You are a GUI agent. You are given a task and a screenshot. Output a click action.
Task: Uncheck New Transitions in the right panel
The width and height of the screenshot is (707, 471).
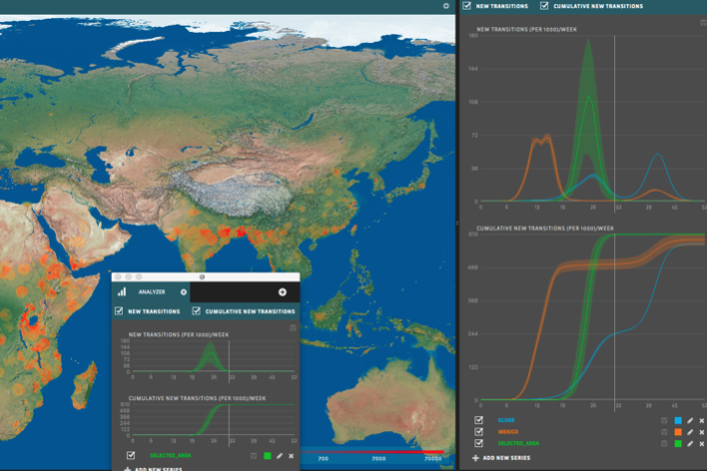[x=467, y=6]
